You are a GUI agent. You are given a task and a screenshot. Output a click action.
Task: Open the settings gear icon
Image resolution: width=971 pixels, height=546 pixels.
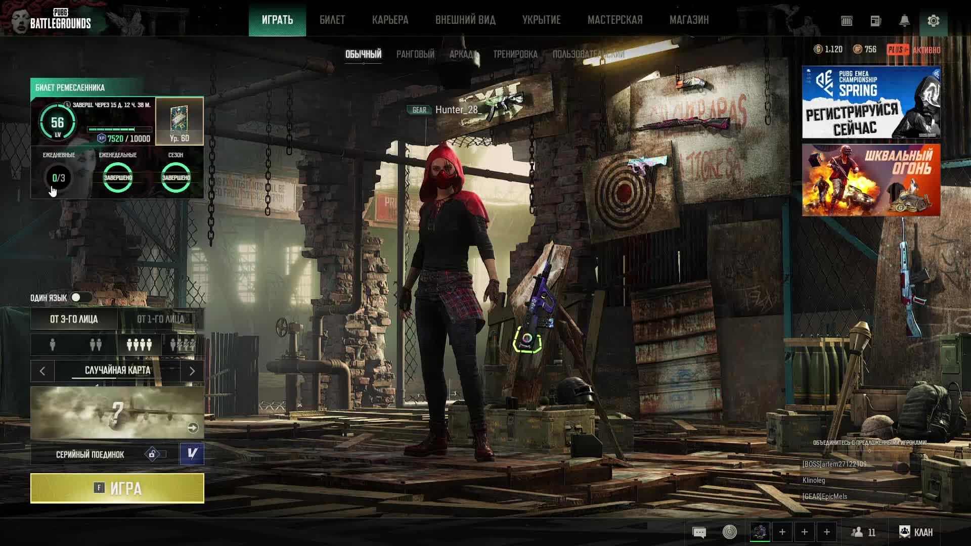(x=933, y=21)
